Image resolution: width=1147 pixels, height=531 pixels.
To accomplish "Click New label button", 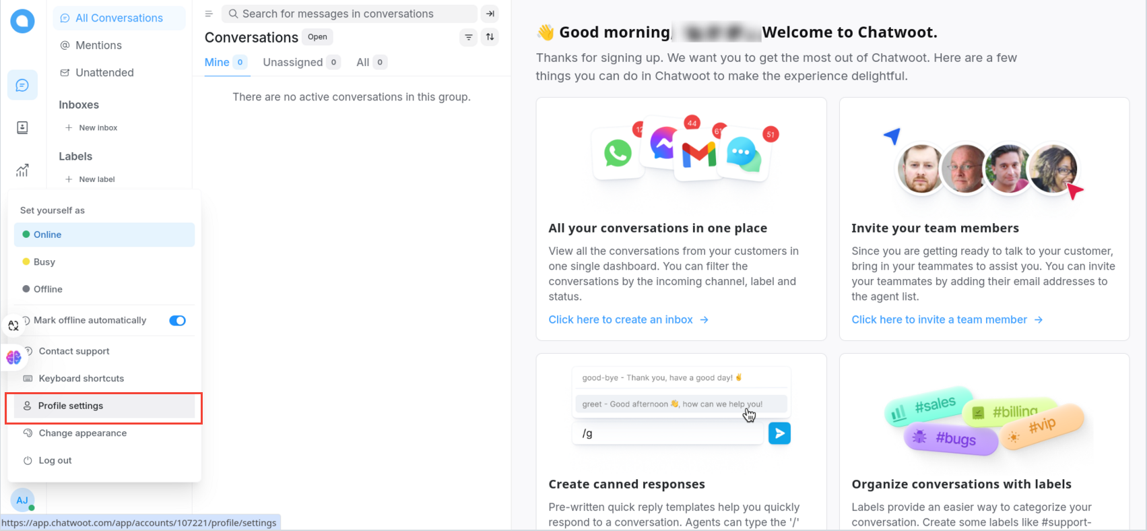I will pos(90,179).
